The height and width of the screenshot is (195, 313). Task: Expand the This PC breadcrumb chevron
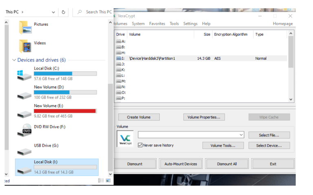pyautogui.click(x=22, y=12)
